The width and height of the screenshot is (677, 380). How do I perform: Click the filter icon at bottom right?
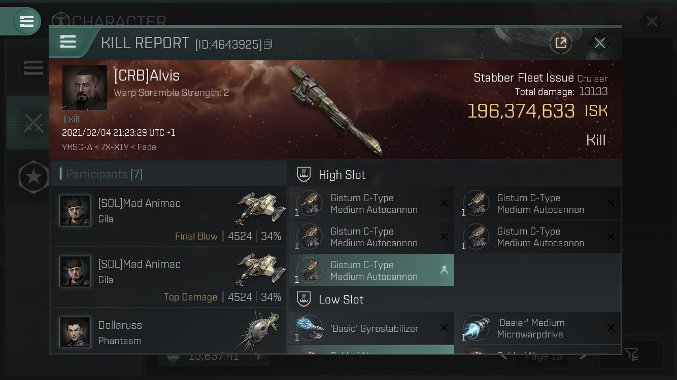click(632, 354)
